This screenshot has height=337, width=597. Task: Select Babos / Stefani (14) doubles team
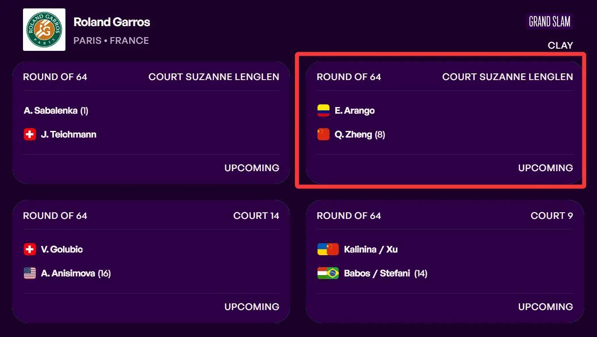[386, 273]
